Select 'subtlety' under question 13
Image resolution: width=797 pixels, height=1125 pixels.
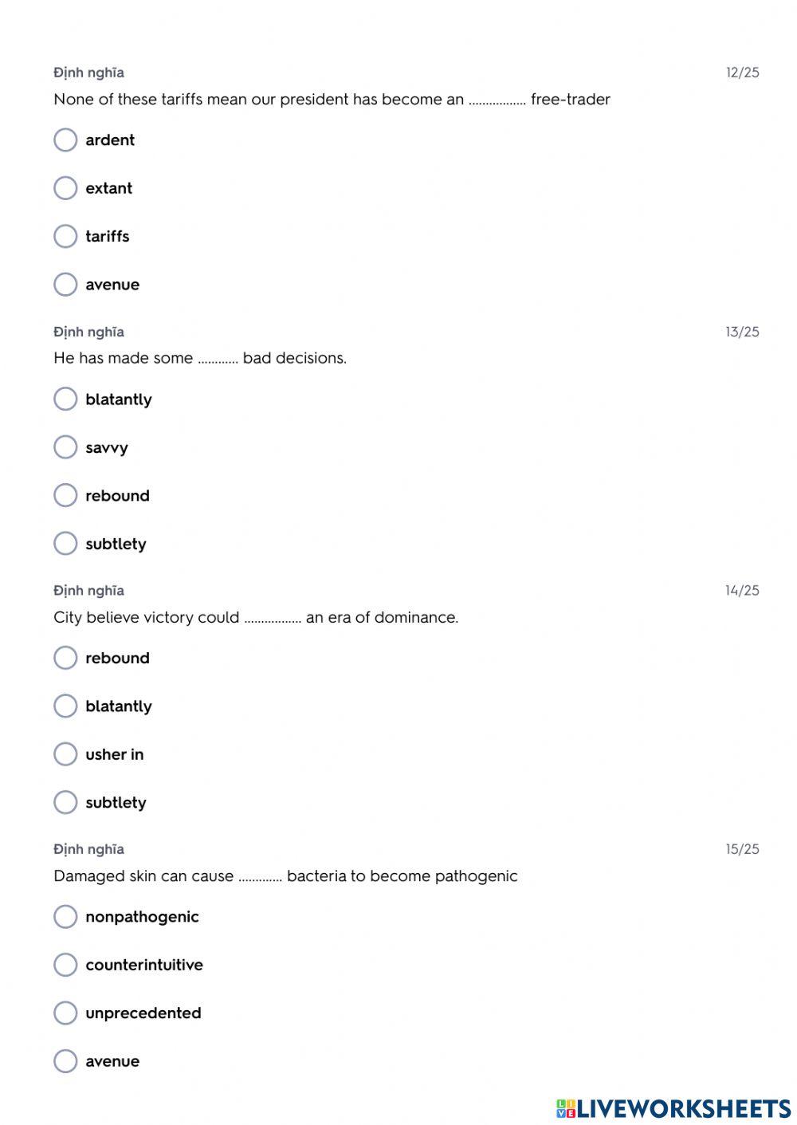pyautogui.click(x=65, y=544)
